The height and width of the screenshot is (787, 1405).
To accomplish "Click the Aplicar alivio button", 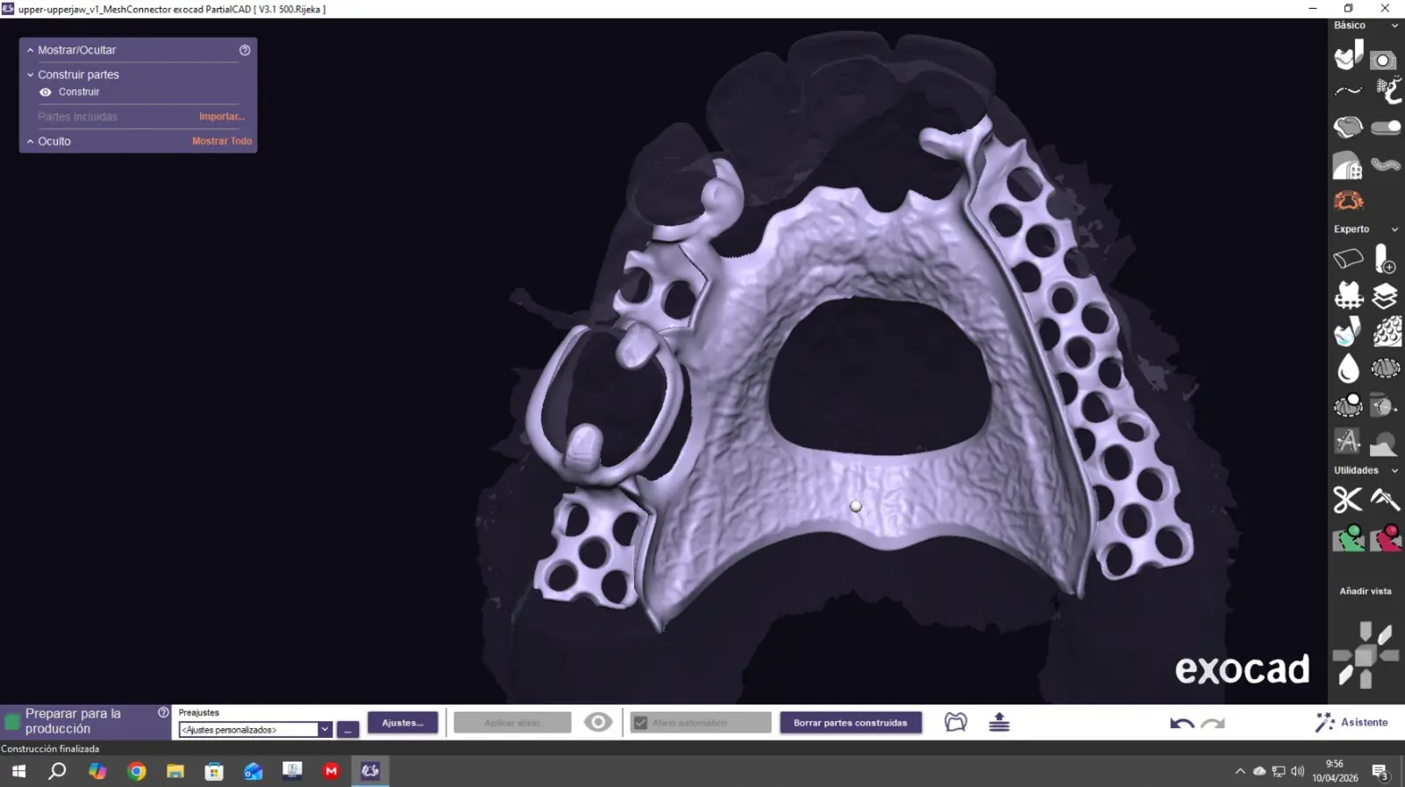I will 512,723.
